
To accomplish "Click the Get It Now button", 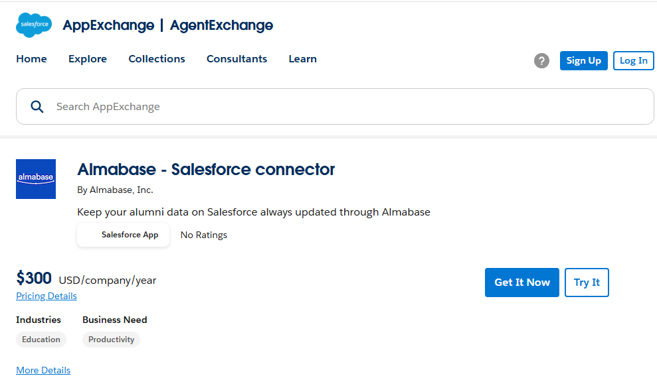I will (522, 283).
